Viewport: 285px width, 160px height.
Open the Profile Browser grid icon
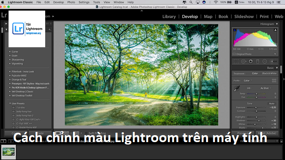274,81
